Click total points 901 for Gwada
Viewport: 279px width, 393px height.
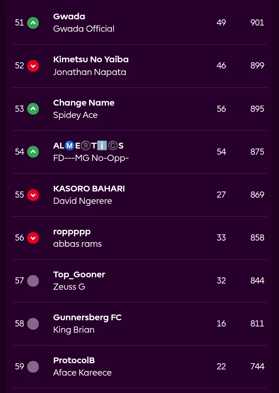pyautogui.click(x=257, y=23)
